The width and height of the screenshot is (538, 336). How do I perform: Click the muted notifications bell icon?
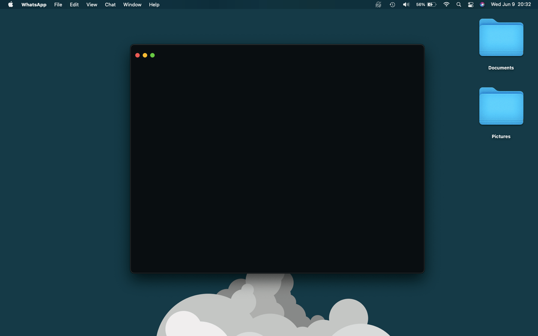(x=378, y=4)
